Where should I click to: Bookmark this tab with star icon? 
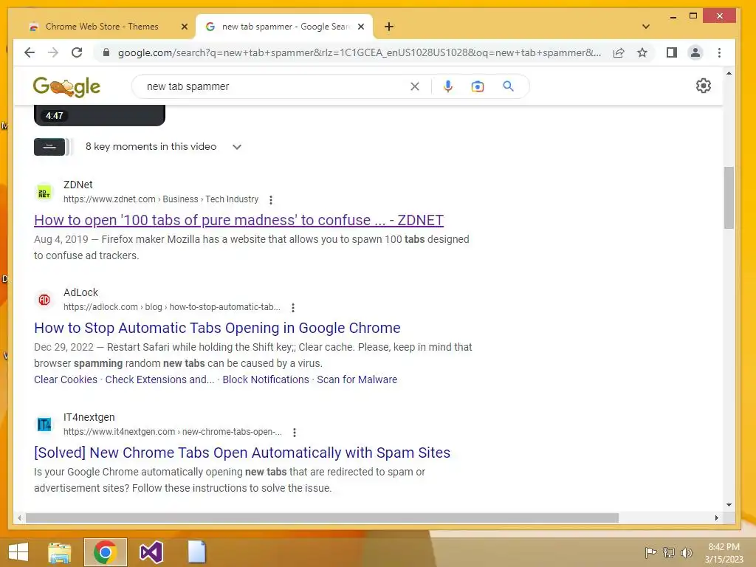642,52
